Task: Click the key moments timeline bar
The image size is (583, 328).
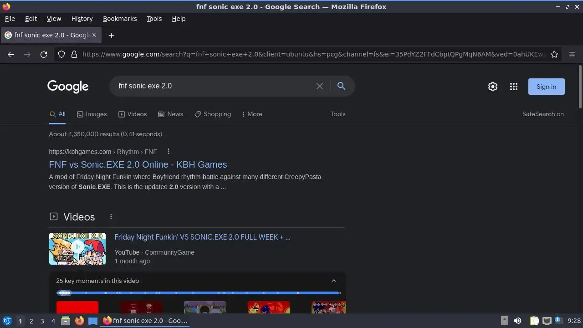Action: pos(198,293)
